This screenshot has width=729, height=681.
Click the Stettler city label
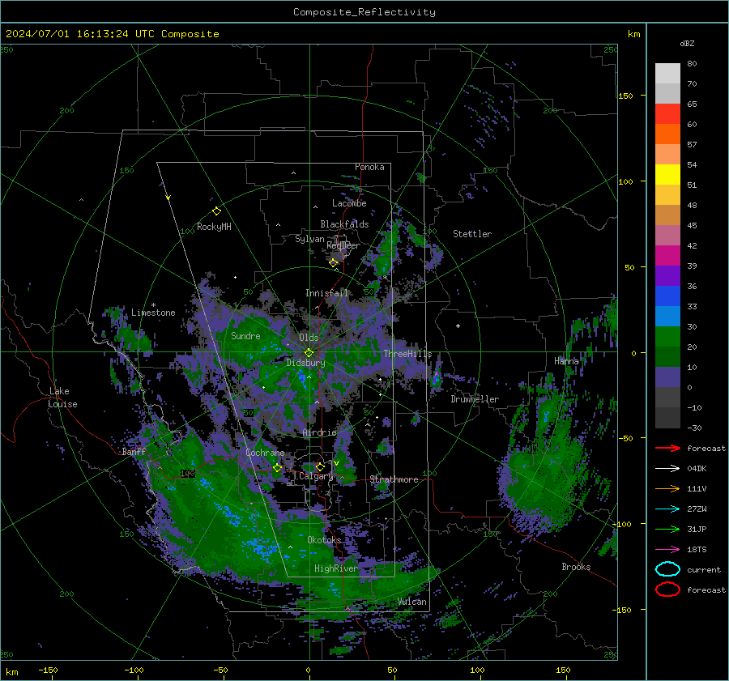pyautogui.click(x=472, y=234)
